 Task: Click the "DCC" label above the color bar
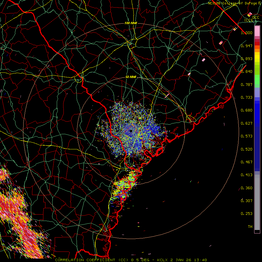[x=256, y=17]
